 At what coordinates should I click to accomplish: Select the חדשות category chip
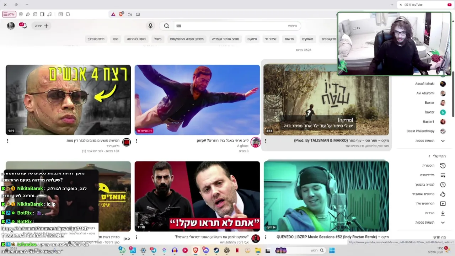[x=289, y=39]
